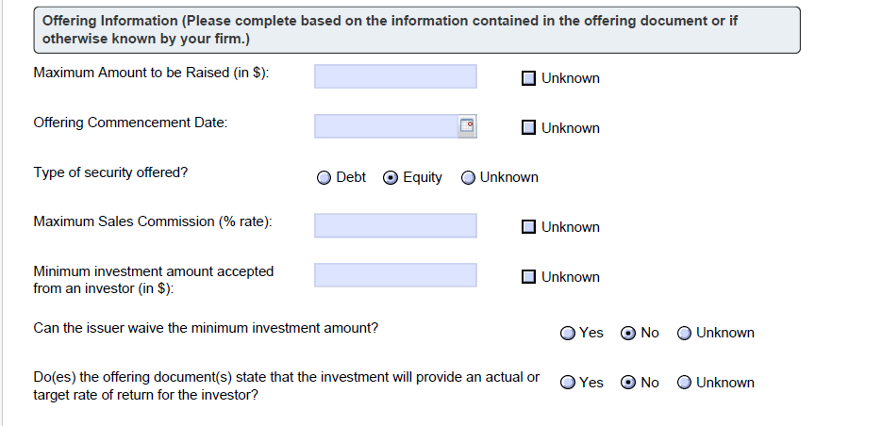The image size is (882, 426).
Task: Select Unknown for target rate of return question
Action: 684,383
